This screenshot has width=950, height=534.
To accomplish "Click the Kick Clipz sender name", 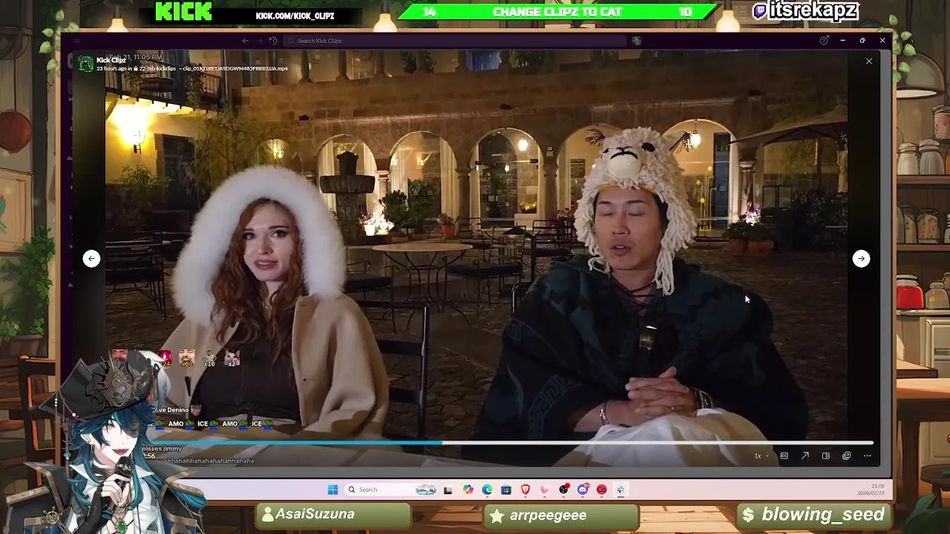I will click(x=111, y=60).
